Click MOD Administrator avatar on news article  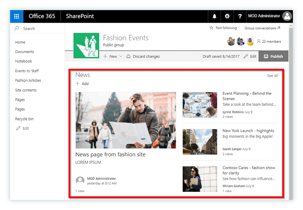point(80,181)
